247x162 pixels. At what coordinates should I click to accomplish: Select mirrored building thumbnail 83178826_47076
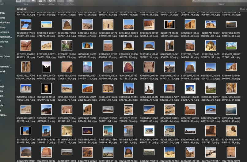pyautogui.click(x=26, y=131)
